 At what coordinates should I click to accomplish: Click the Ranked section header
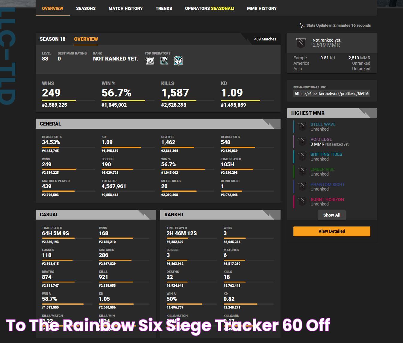click(x=220, y=214)
